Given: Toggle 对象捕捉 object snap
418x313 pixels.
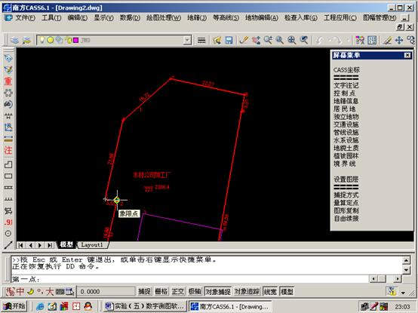Looking at the screenshot, I should 218,292.
